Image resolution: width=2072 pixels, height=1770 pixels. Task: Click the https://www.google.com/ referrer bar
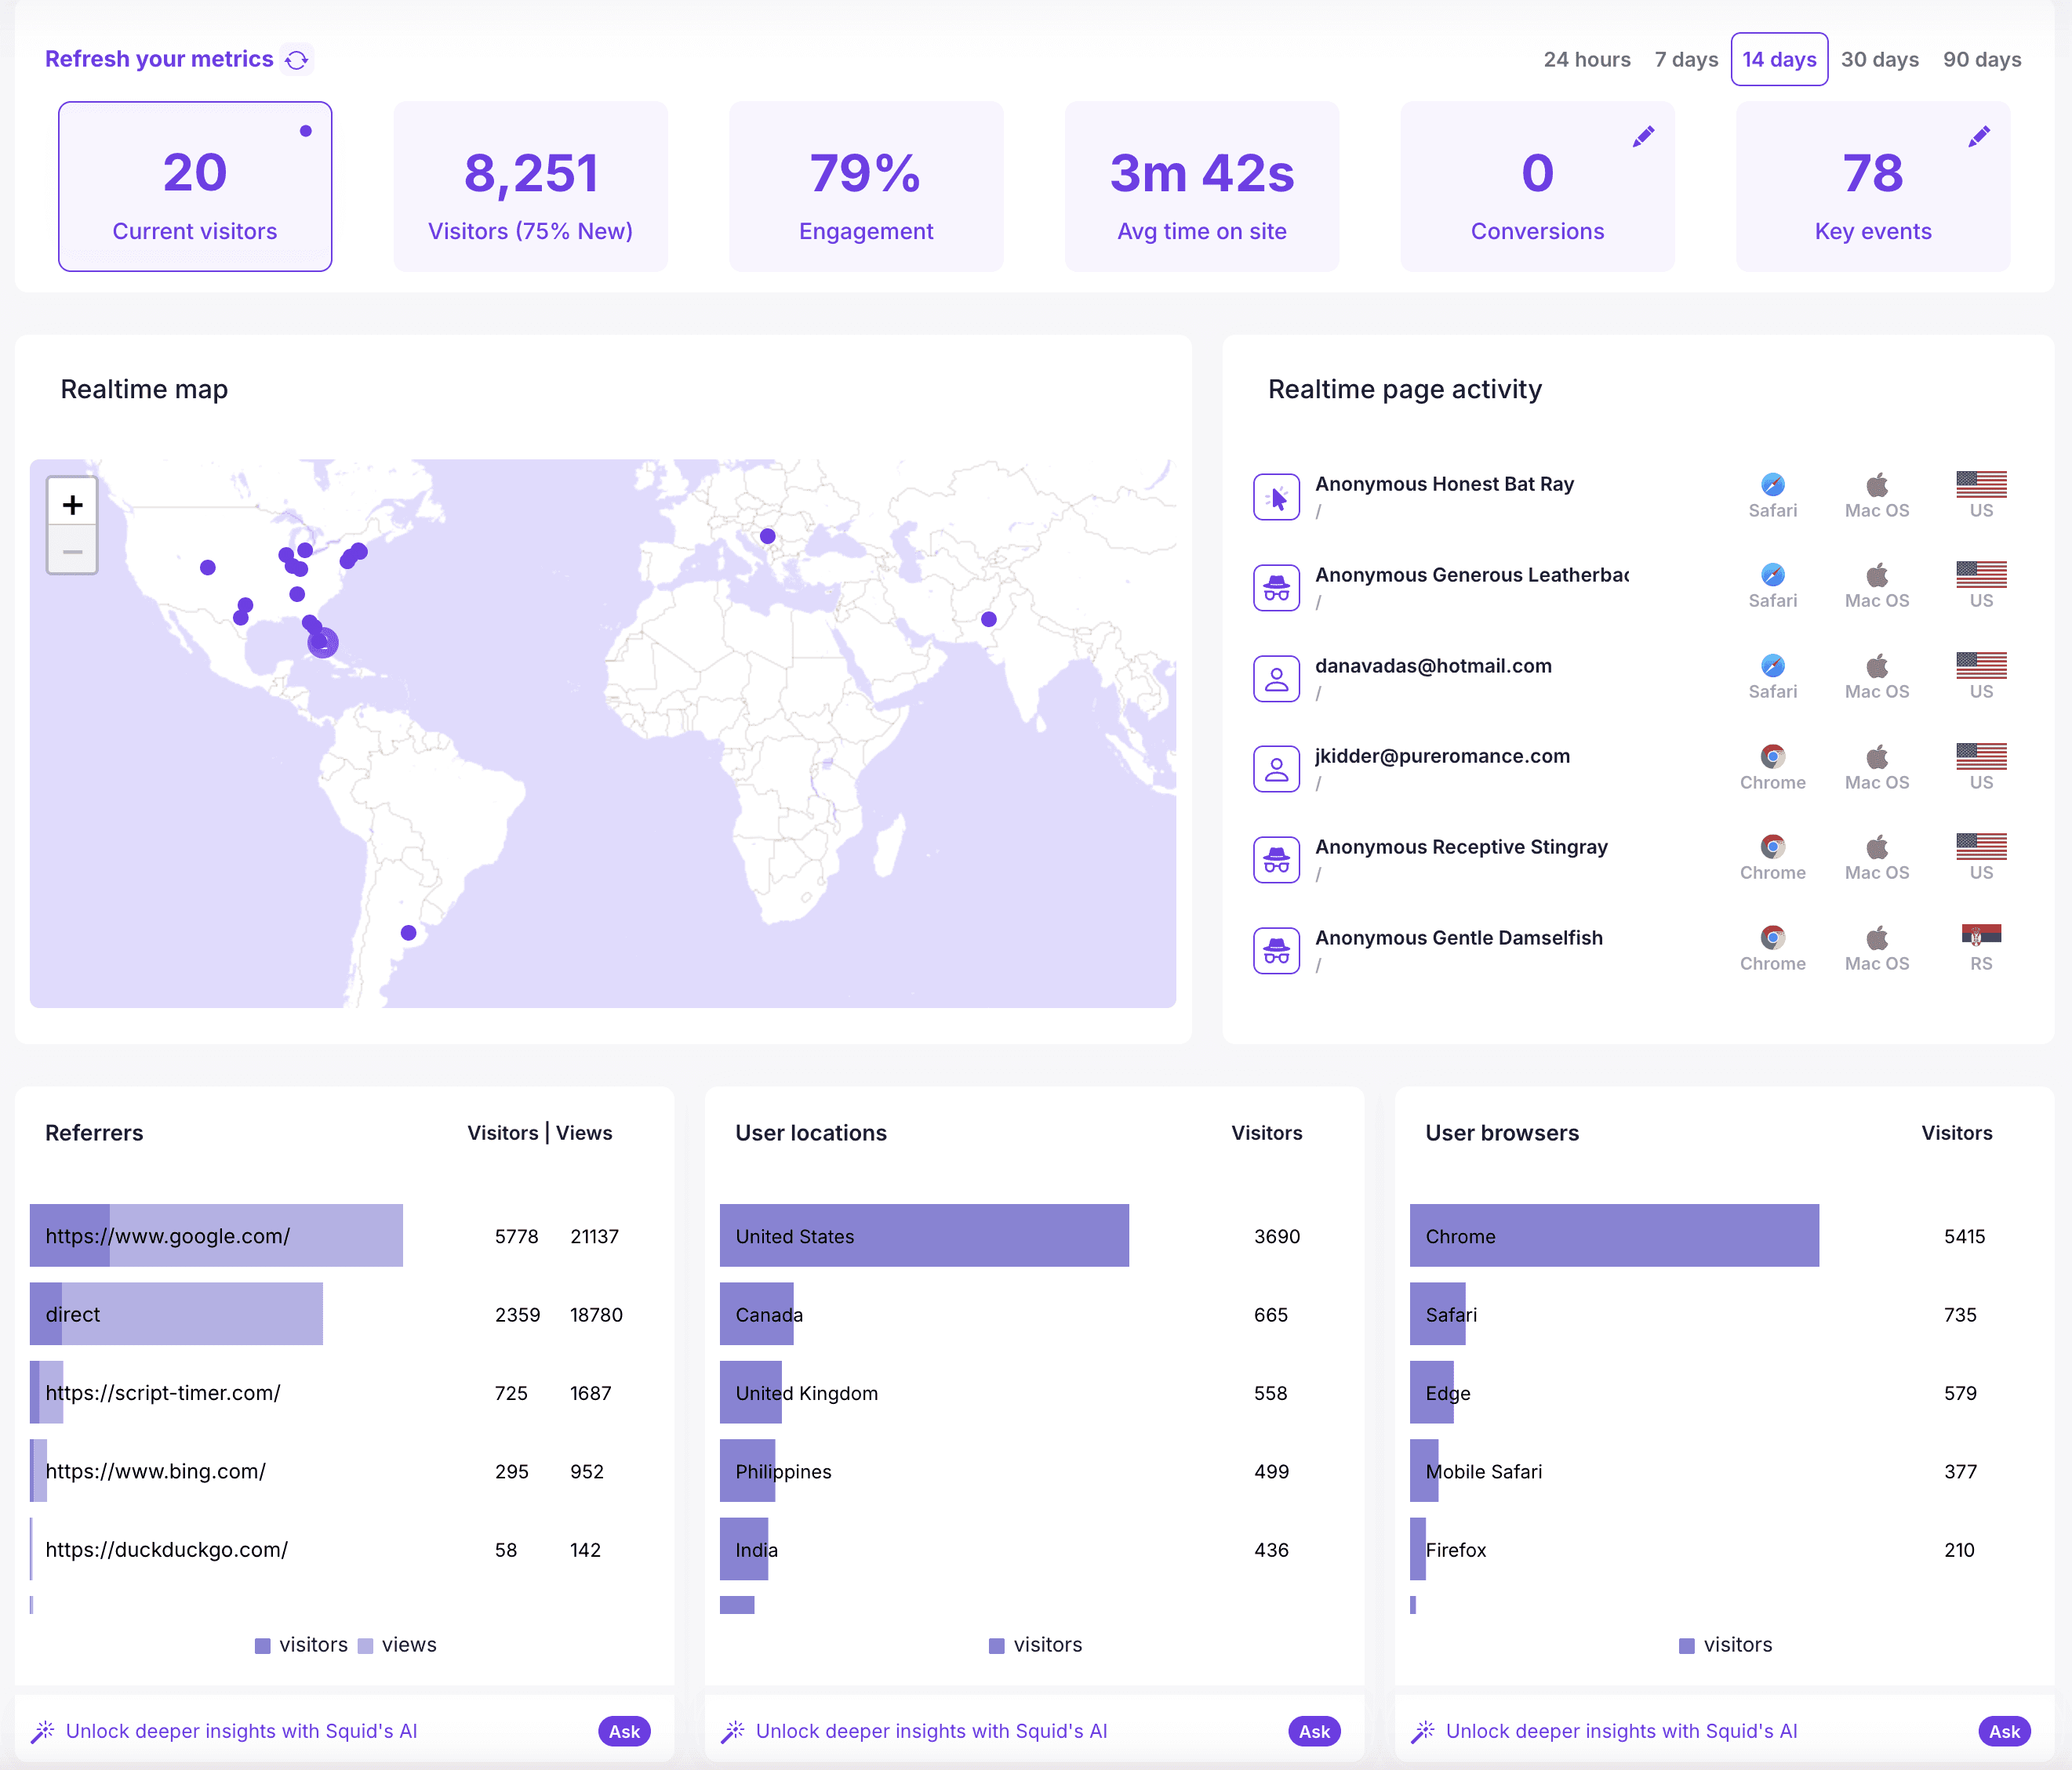coord(216,1235)
